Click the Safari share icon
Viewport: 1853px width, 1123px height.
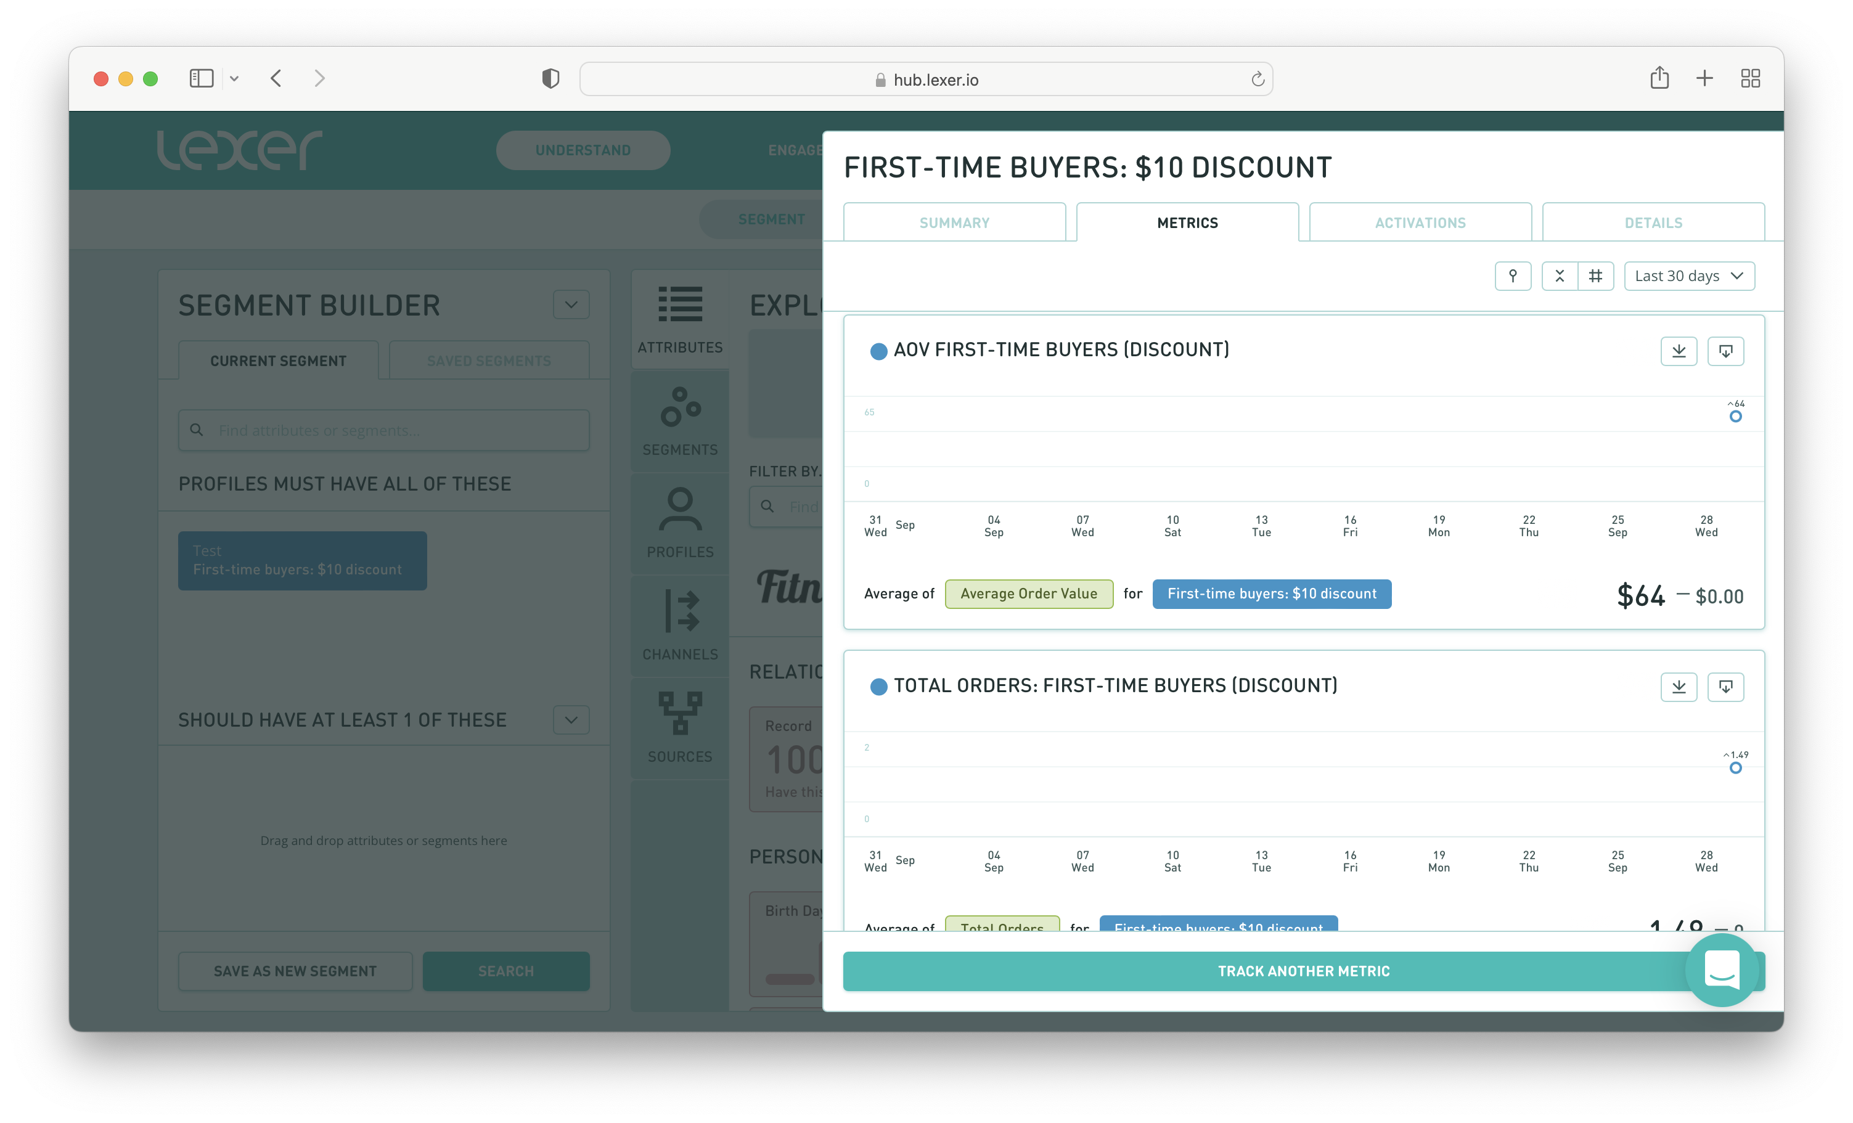point(1659,78)
